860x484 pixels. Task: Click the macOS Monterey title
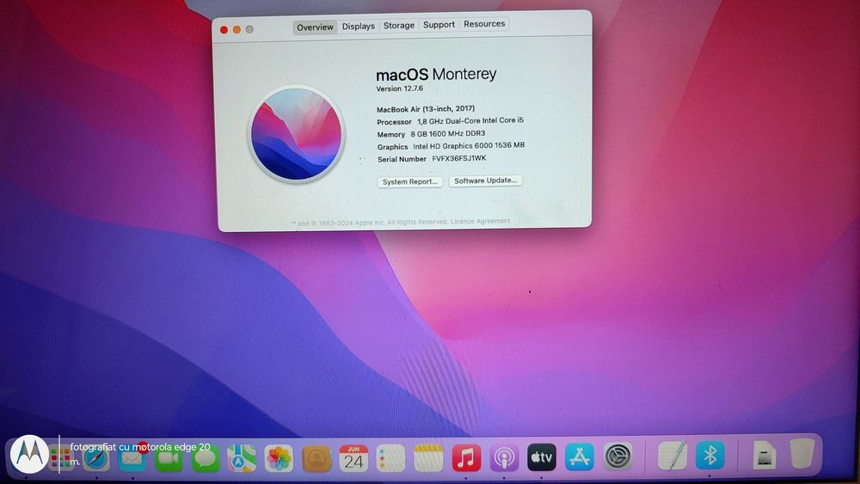point(436,74)
